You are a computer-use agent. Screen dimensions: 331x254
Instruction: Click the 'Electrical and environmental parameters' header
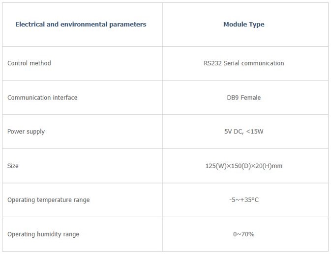tap(81, 25)
